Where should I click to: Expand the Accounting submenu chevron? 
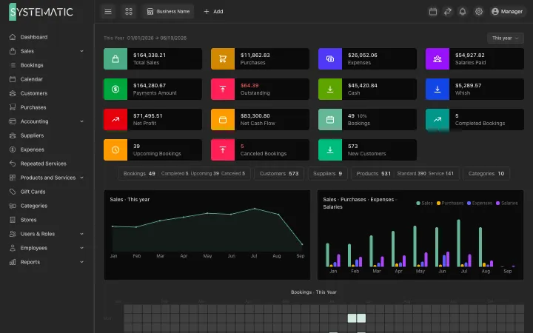point(81,121)
